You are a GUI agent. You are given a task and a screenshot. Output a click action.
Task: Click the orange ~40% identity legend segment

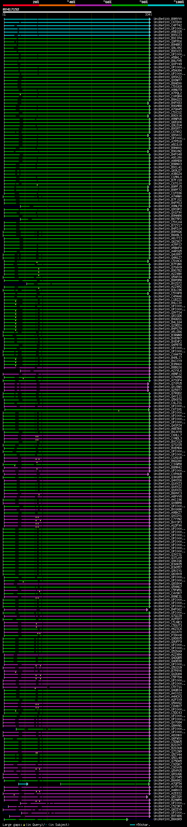[58, 5]
